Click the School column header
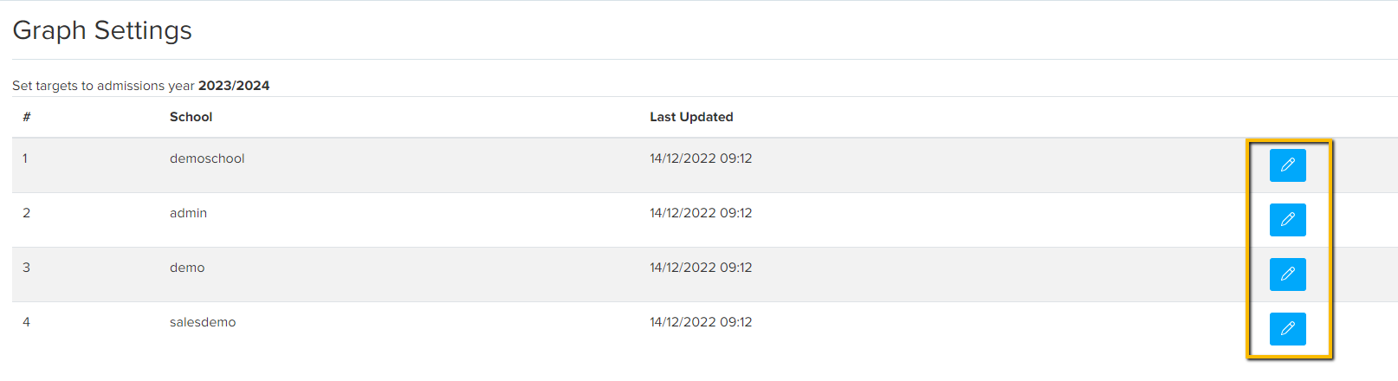 tap(191, 117)
